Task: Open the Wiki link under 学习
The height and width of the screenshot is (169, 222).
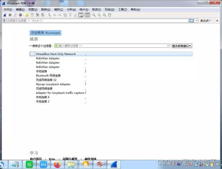Action: coord(52,159)
